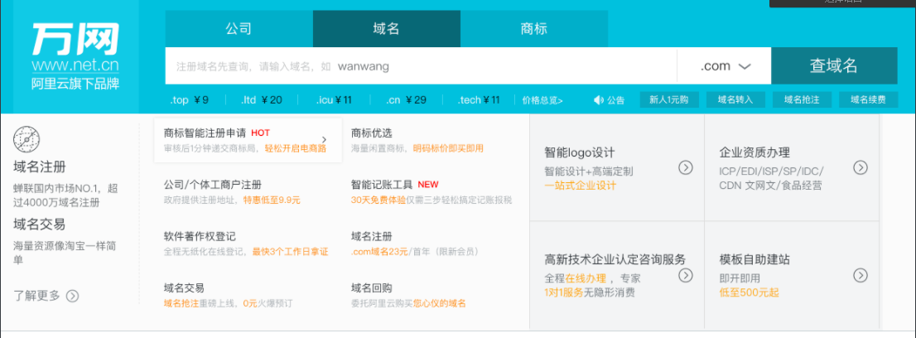Click the 域名续费 button

coord(868,100)
